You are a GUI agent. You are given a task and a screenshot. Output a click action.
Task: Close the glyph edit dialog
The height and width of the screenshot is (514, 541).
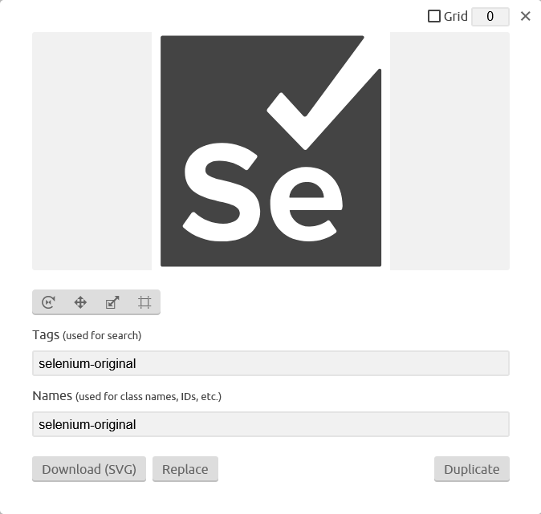click(x=526, y=16)
